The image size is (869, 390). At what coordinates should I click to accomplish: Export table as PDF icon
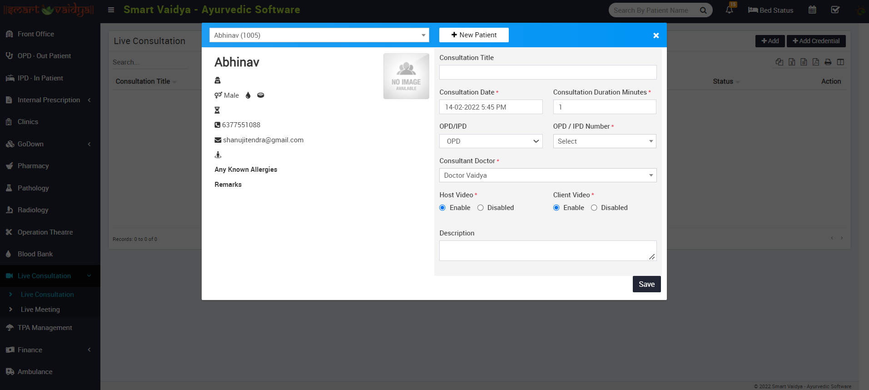coord(816,62)
